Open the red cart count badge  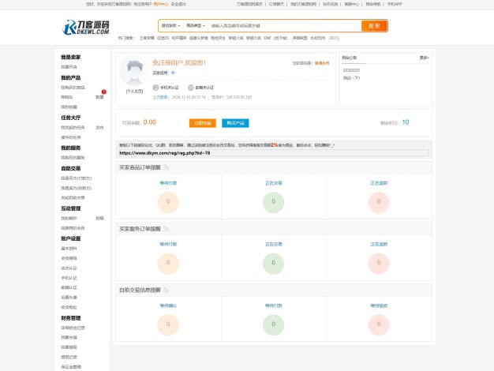[103, 92]
